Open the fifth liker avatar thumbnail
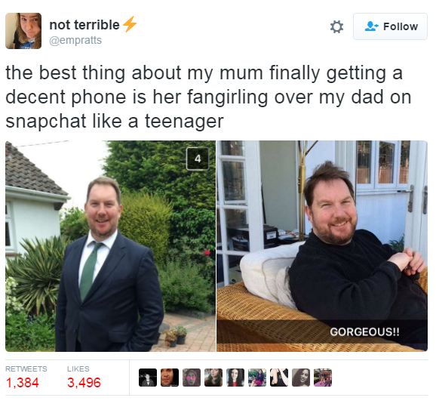 (x=235, y=378)
